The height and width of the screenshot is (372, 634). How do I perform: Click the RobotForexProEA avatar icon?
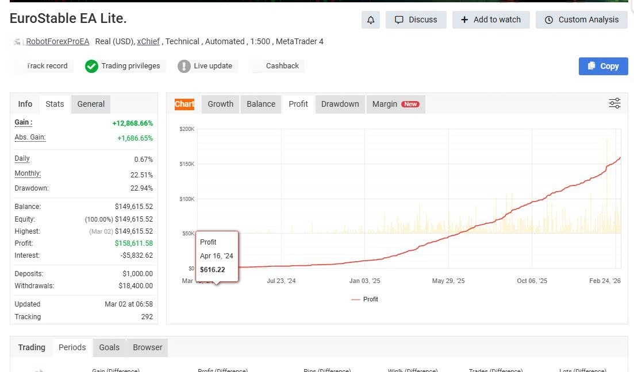coord(17,42)
